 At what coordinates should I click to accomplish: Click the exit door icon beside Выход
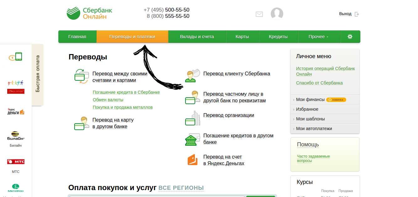coord(357,14)
